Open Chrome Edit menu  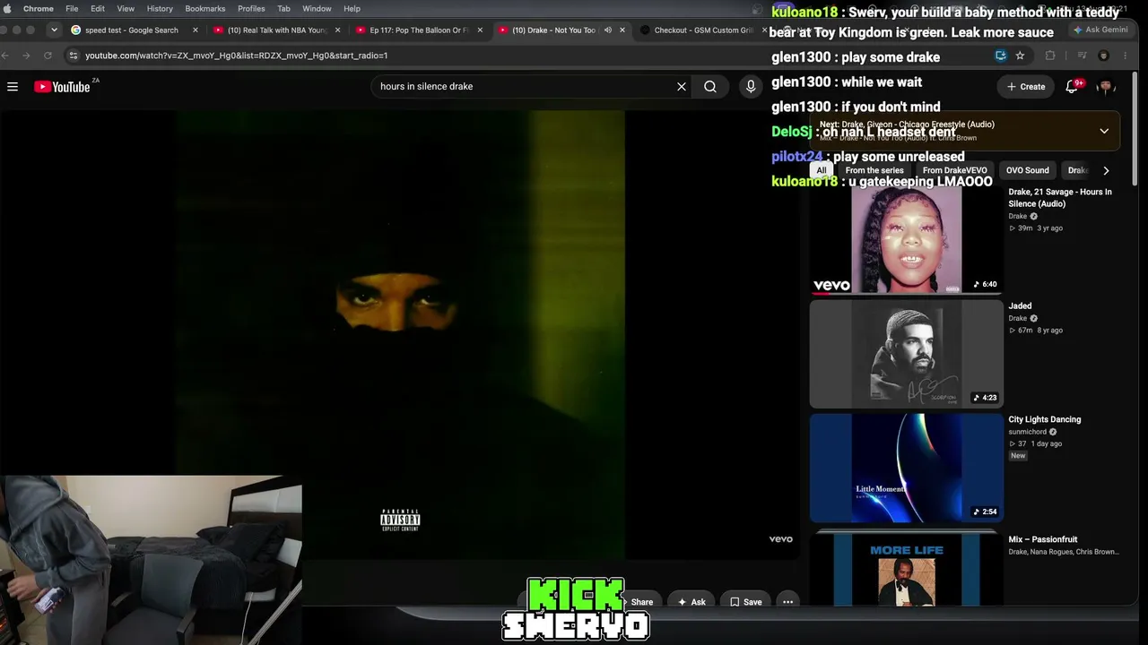coord(98,8)
